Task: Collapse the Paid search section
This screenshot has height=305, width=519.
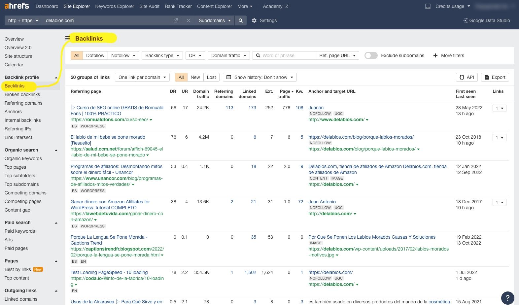Action: pyautogui.click(x=56, y=223)
